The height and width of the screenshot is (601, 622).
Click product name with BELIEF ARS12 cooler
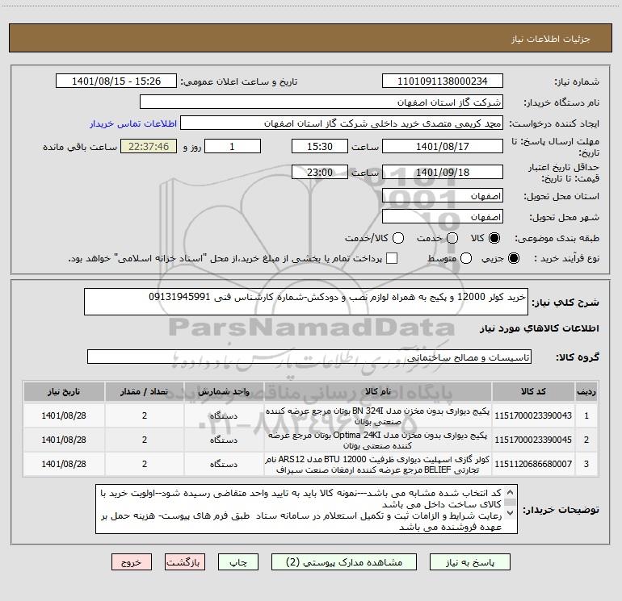tap(378, 465)
